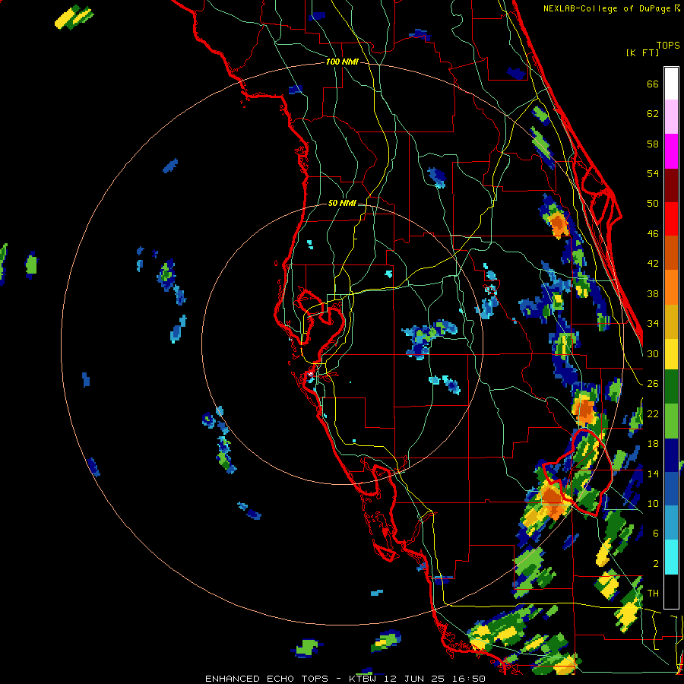Click the TOPS legend title

(668, 45)
